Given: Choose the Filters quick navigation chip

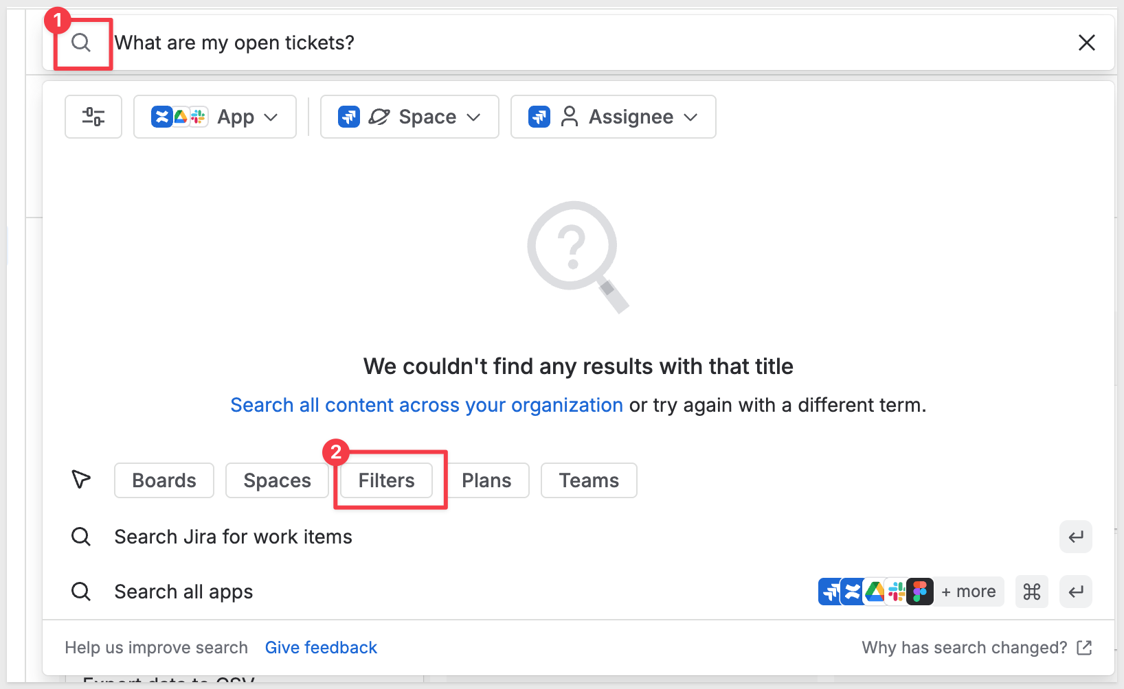Looking at the screenshot, I should coord(386,480).
